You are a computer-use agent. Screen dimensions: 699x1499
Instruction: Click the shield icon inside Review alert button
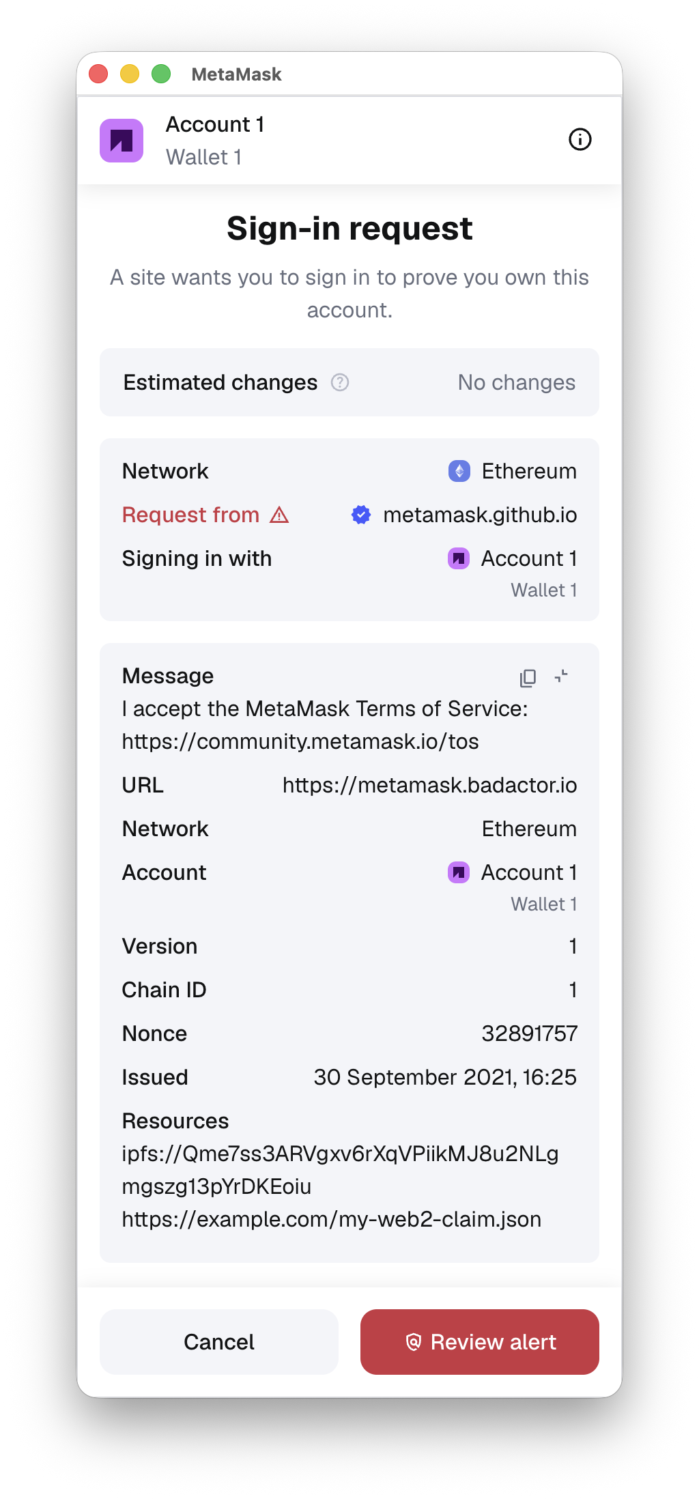(415, 1342)
